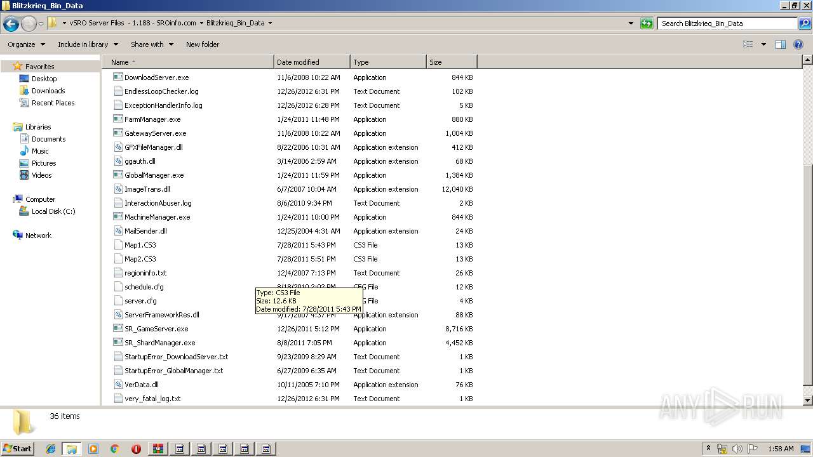Select ServerFrameworkRes.dll file name
Image resolution: width=813 pixels, height=457 pixels.
(x=161, y=315)
